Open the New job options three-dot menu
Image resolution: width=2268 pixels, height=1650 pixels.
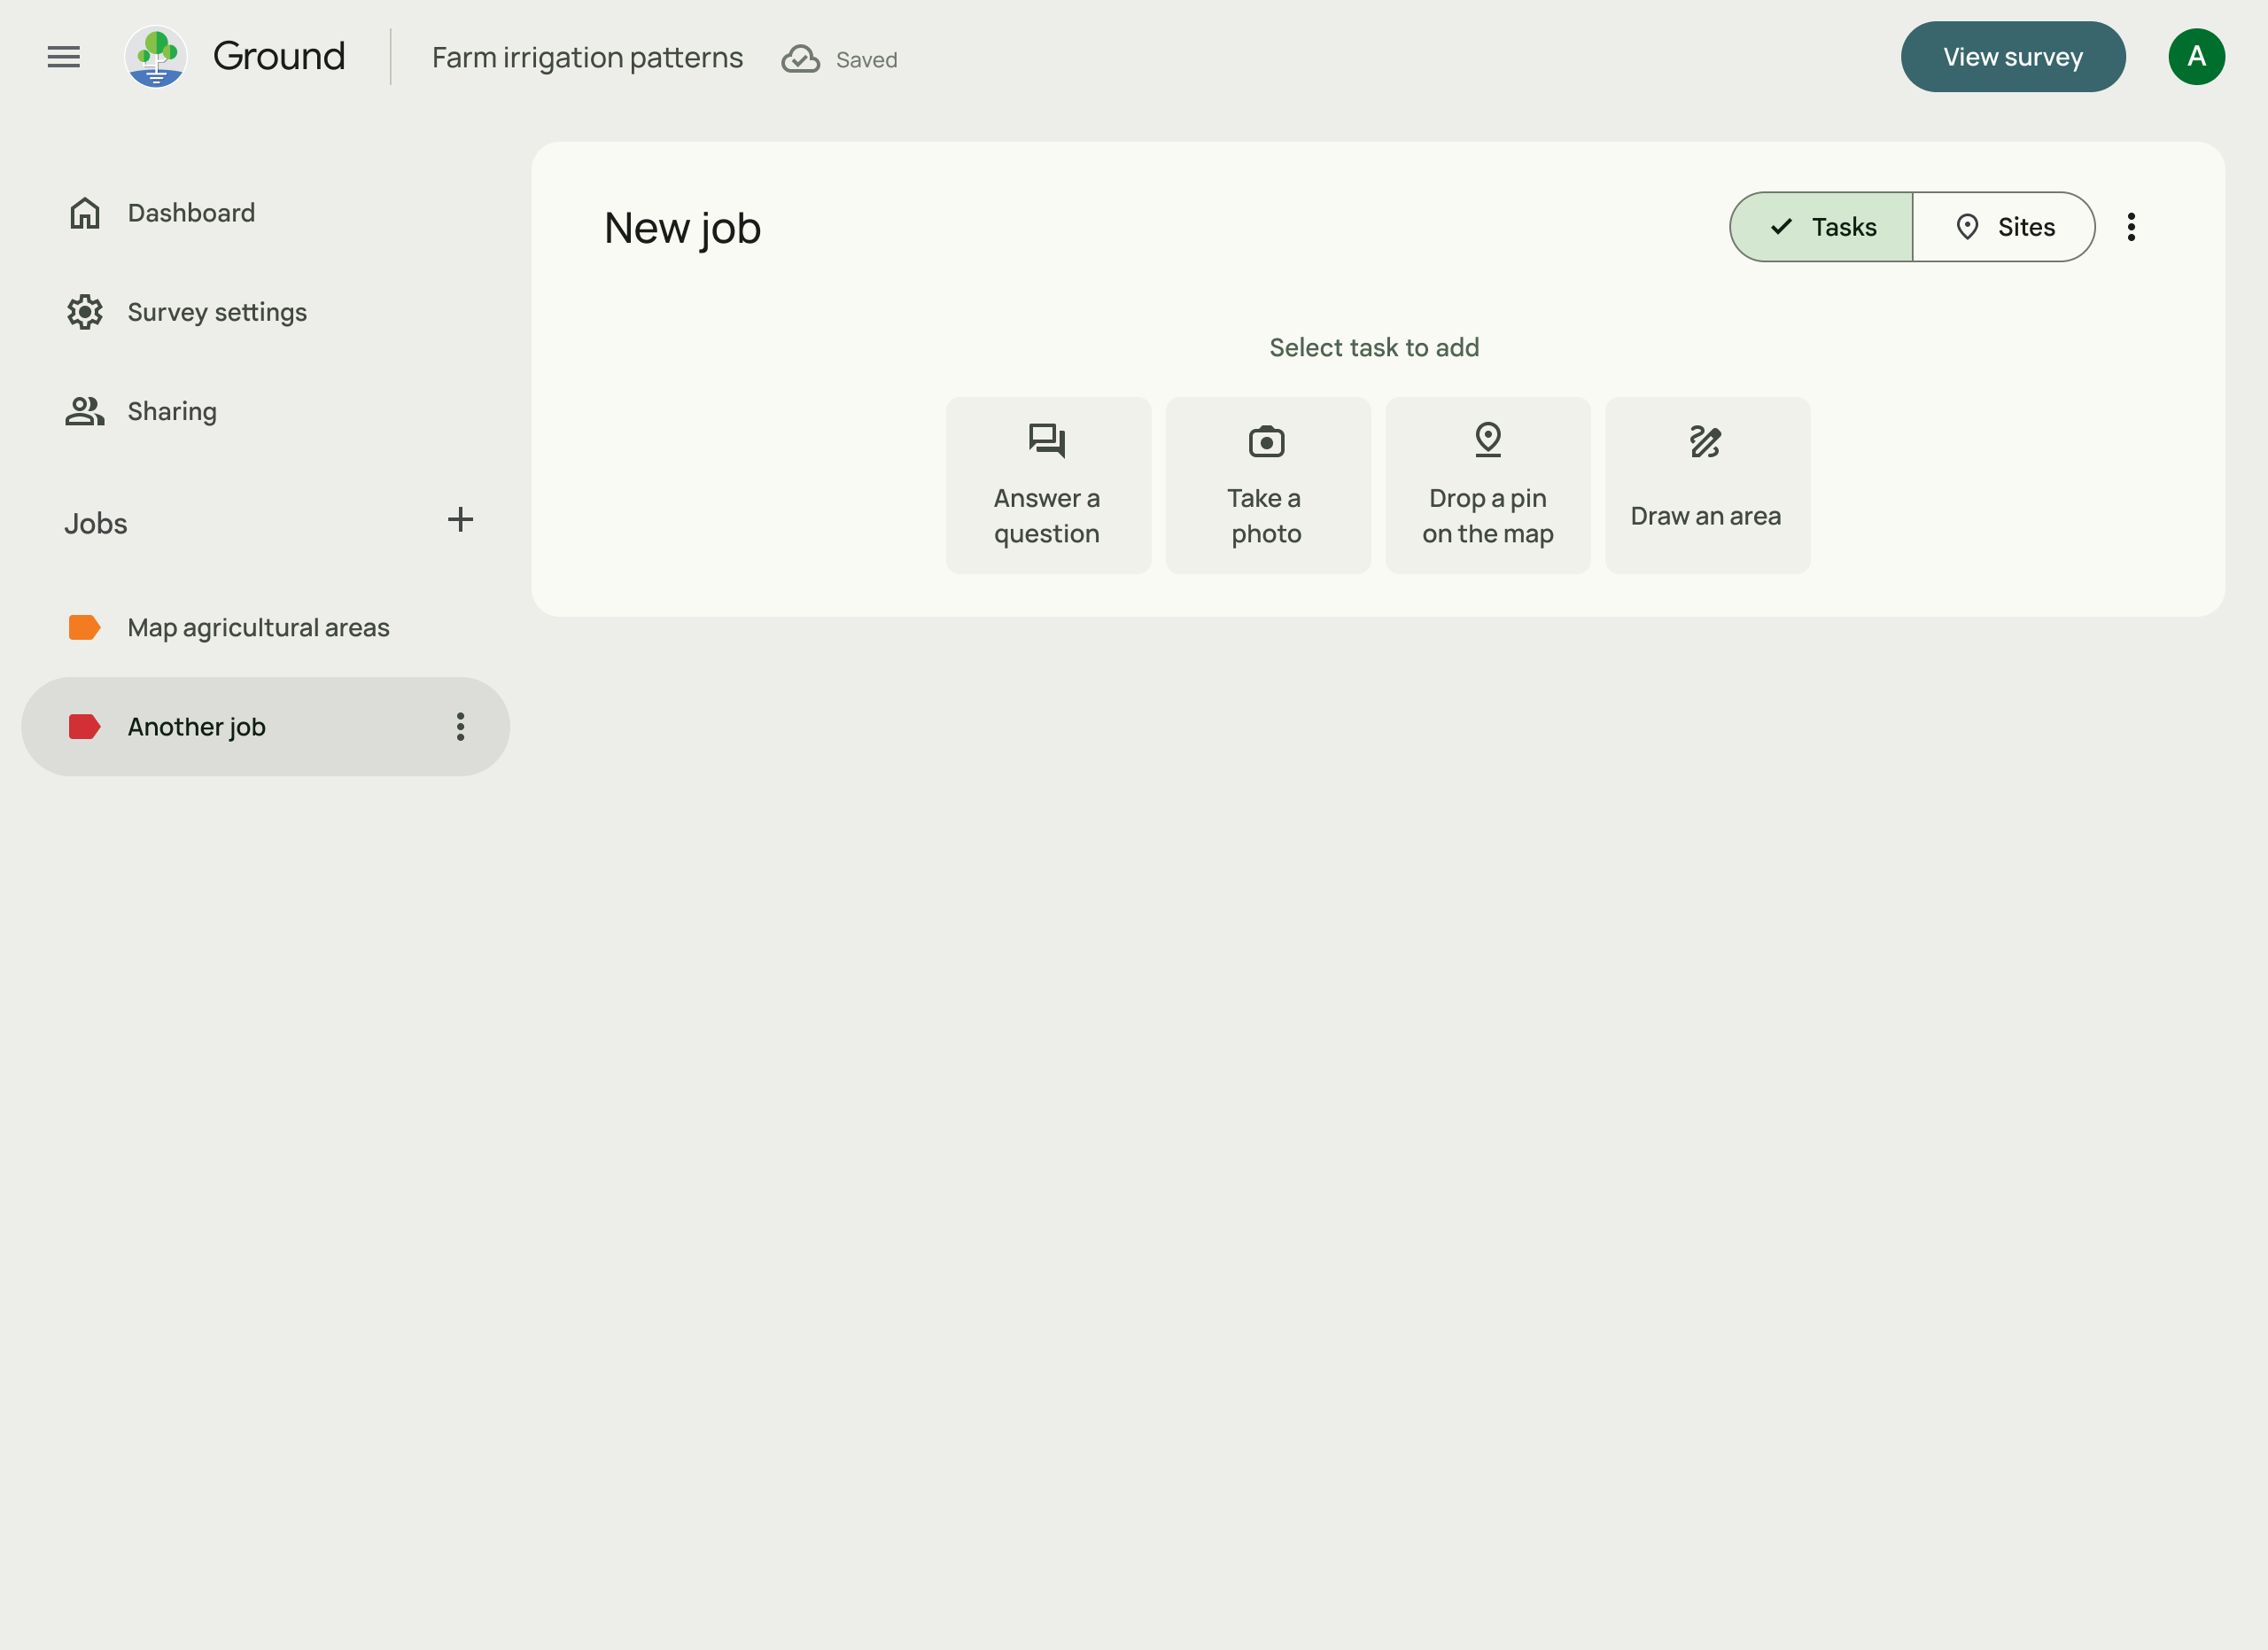[x=2132, y=227]
